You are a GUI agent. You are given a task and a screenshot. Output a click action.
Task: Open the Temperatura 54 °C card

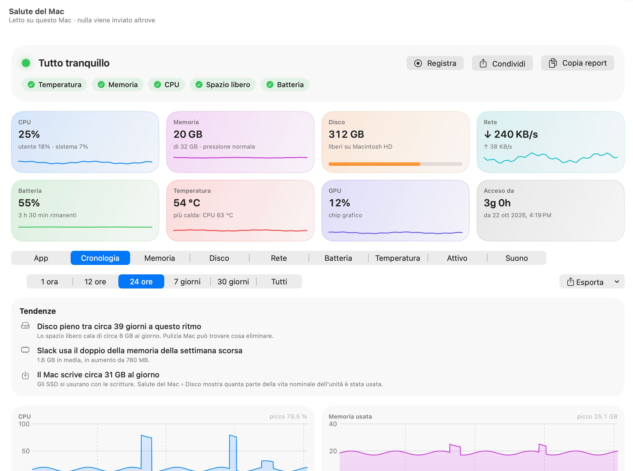point(240,210)
